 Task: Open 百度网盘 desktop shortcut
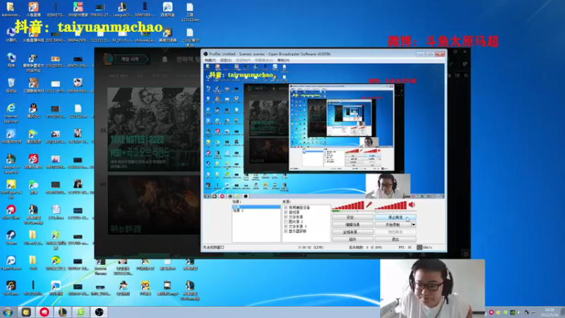pos(167,9)
